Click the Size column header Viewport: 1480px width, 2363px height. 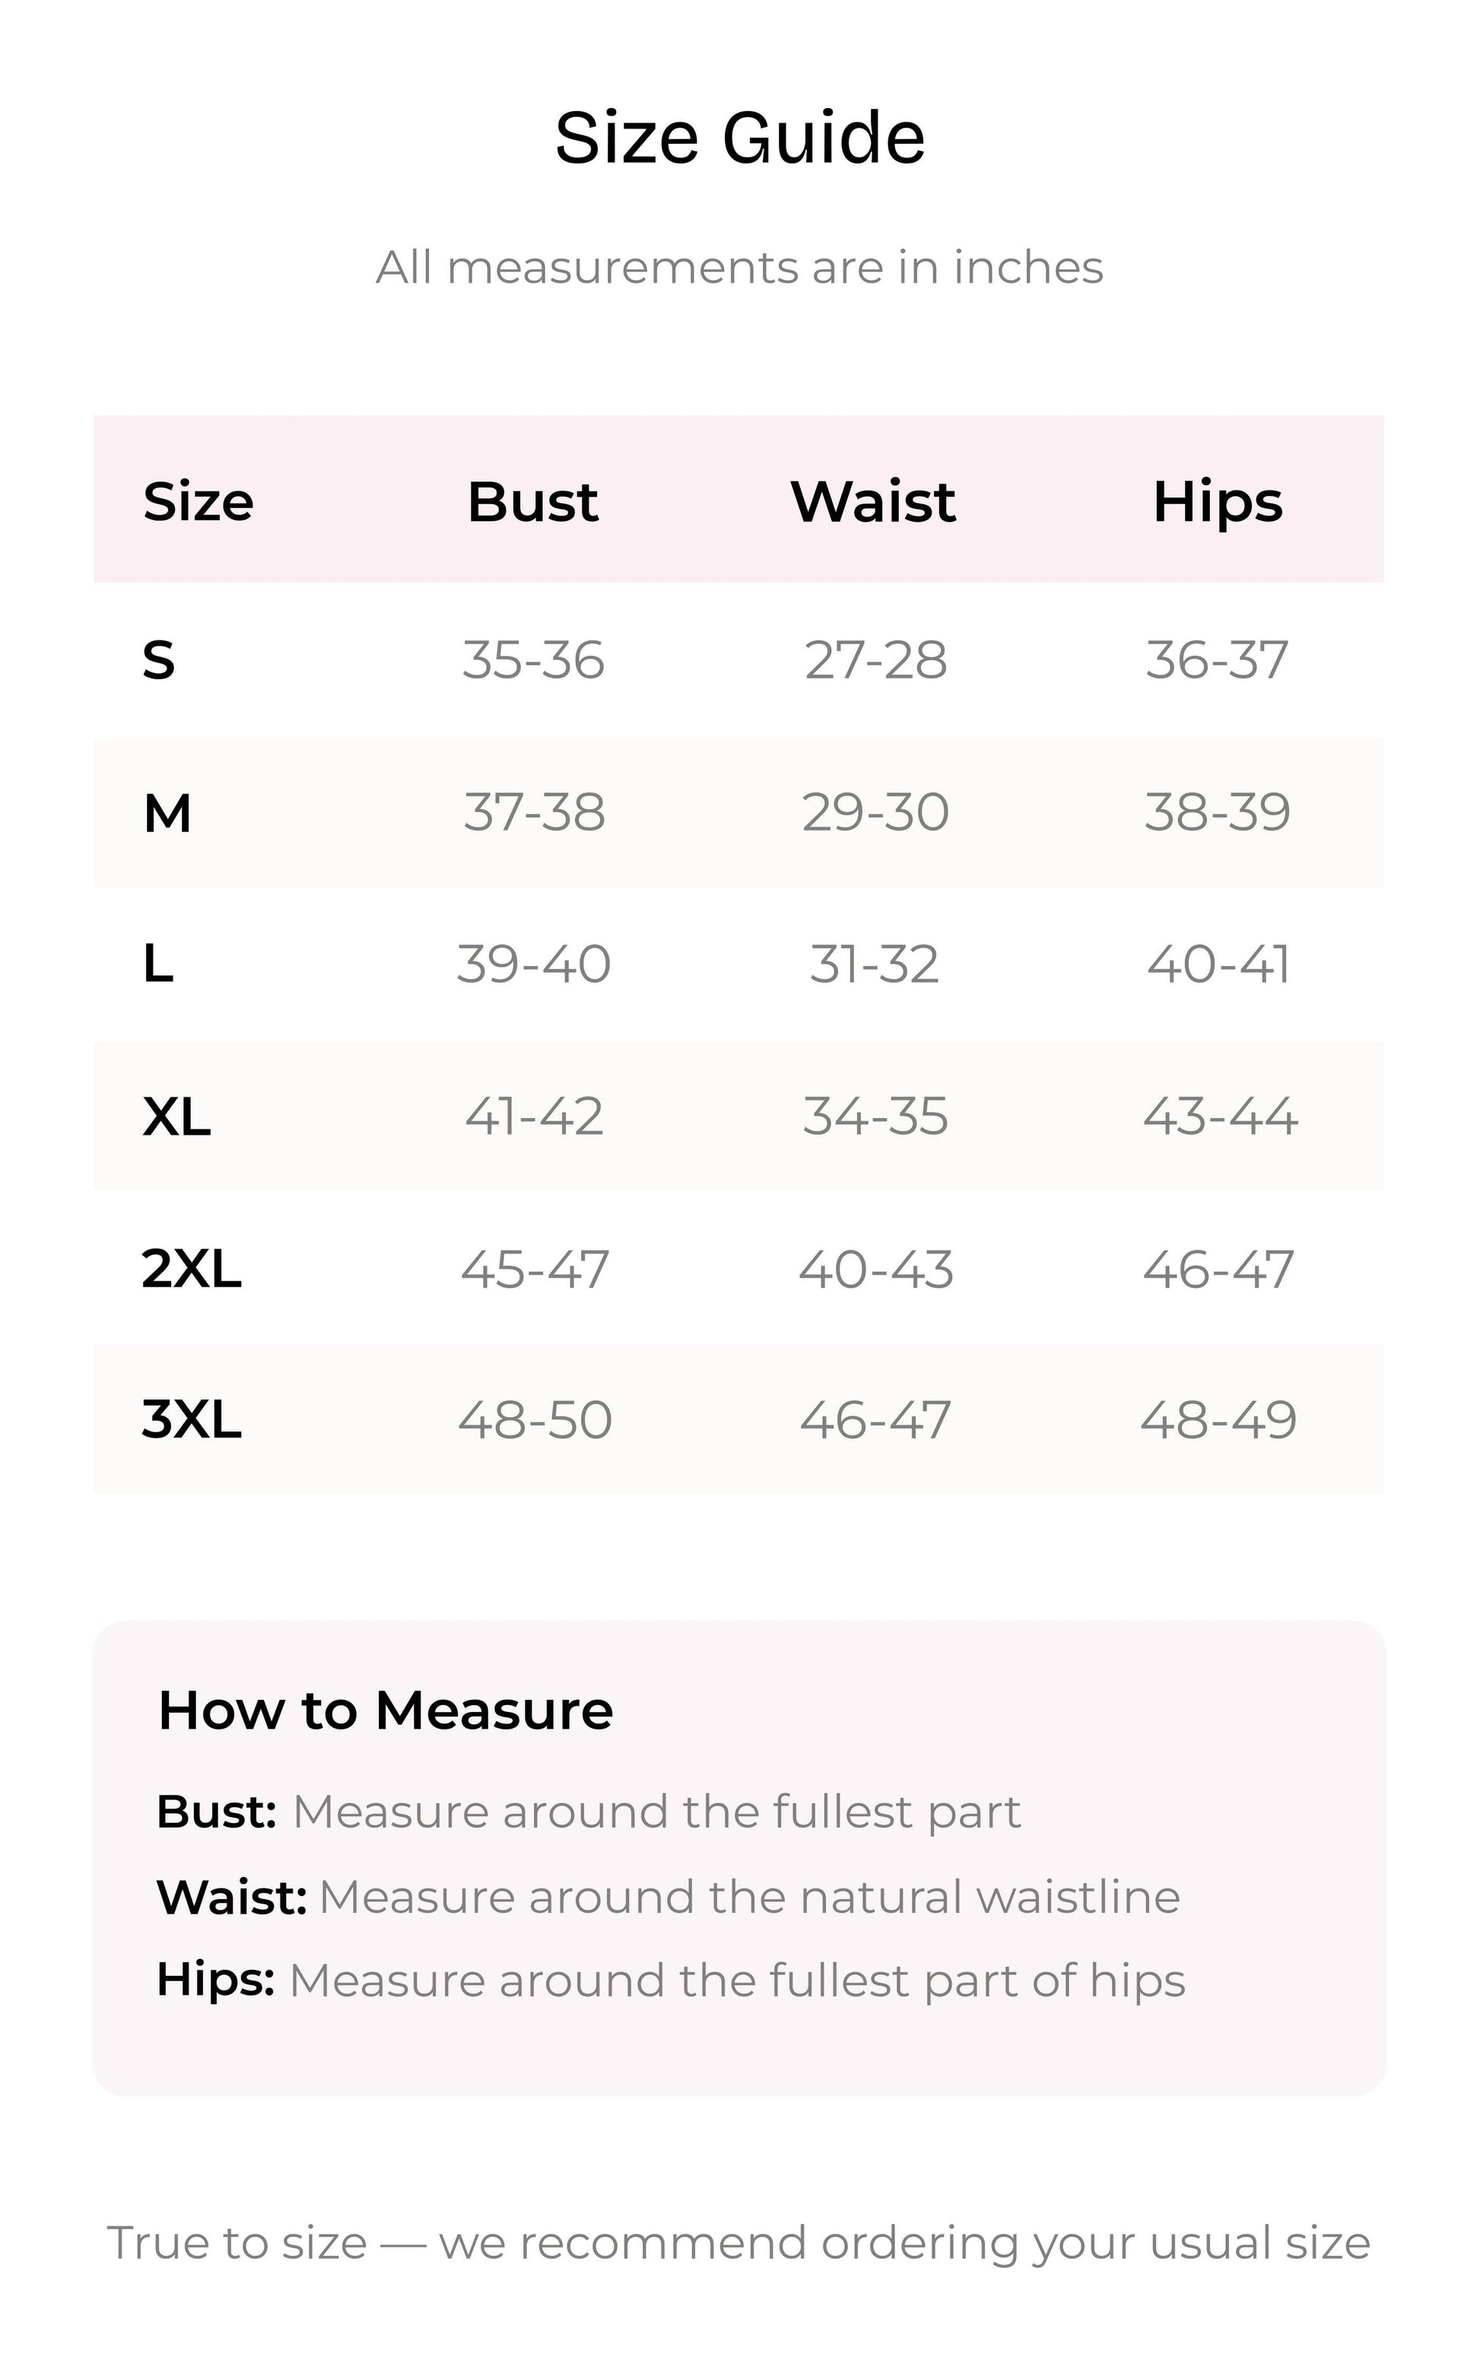pos(198,502)
